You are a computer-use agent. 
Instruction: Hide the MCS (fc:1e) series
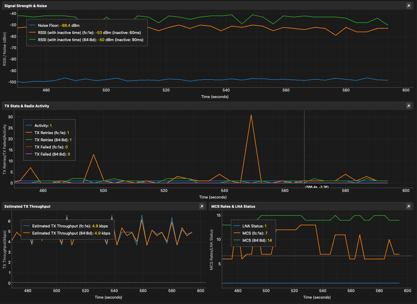[x=255, y=233]
